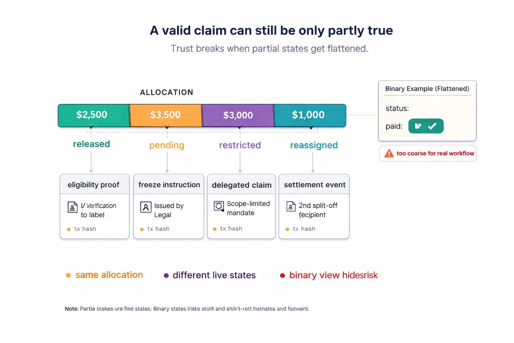Viewport: 514px width, 343px height.
Task: Click the orange $3,500 allocation segment
Action: click(x=165, y=115)
